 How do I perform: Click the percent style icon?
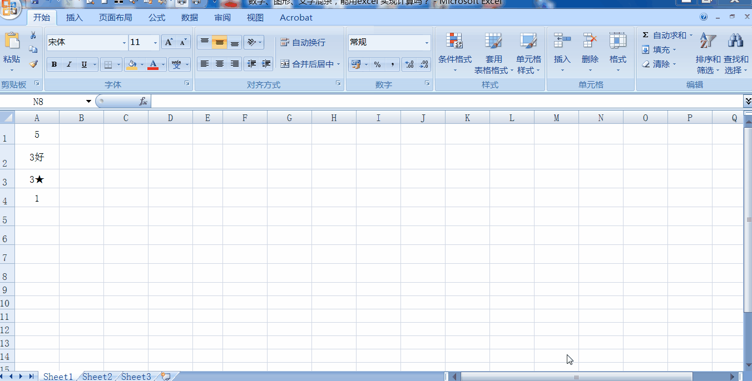pyautogui.click(x=378, y=64)
